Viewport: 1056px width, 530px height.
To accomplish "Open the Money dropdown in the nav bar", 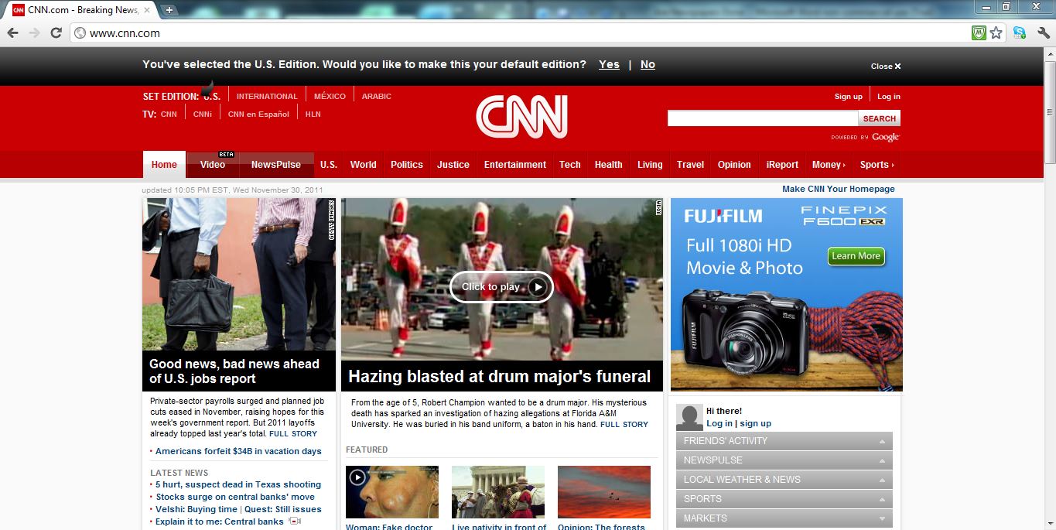I will pyautogui.click(x=829, y=165).
